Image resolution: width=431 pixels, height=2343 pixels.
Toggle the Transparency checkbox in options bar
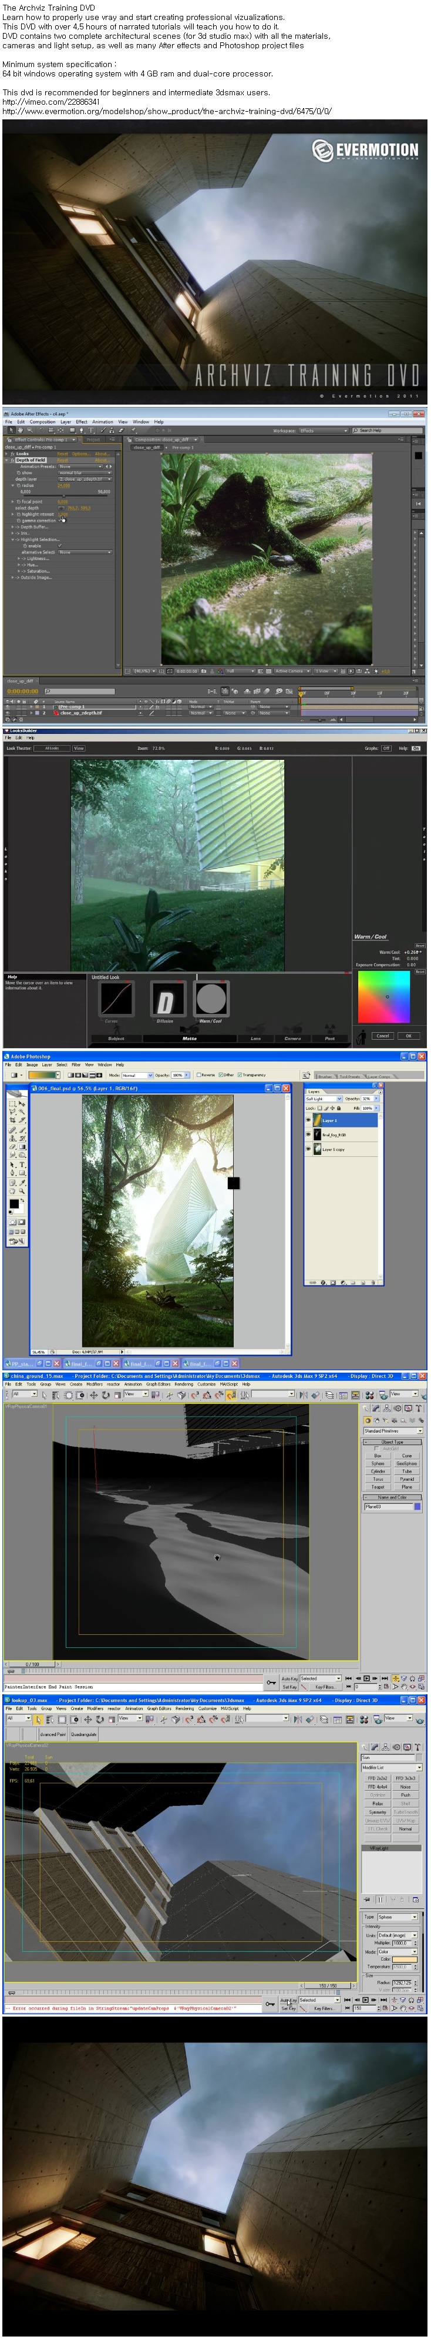coord(240,1074)
